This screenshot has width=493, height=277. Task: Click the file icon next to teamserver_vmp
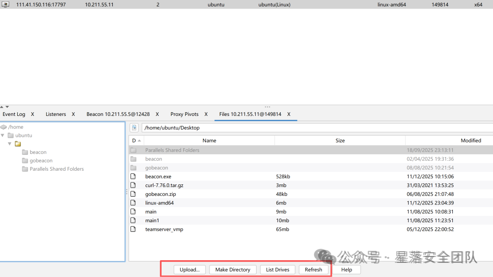[x=133, y=229]
